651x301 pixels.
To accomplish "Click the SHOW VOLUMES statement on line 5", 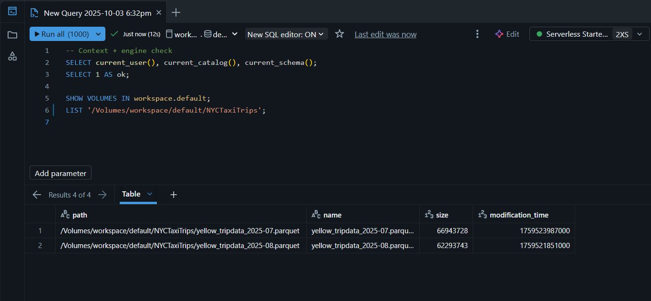I will 138,98.
